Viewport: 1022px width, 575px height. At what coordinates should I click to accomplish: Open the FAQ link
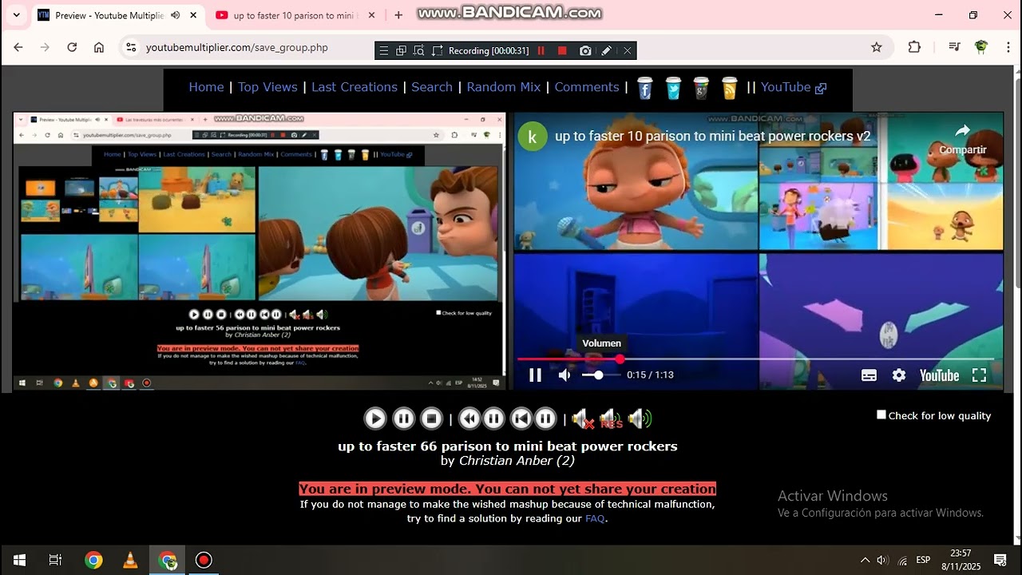tap(595, 518)
